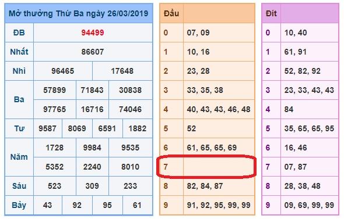
Task: Click Đít row 1 values '61, 91'
Action: (296, 52)
